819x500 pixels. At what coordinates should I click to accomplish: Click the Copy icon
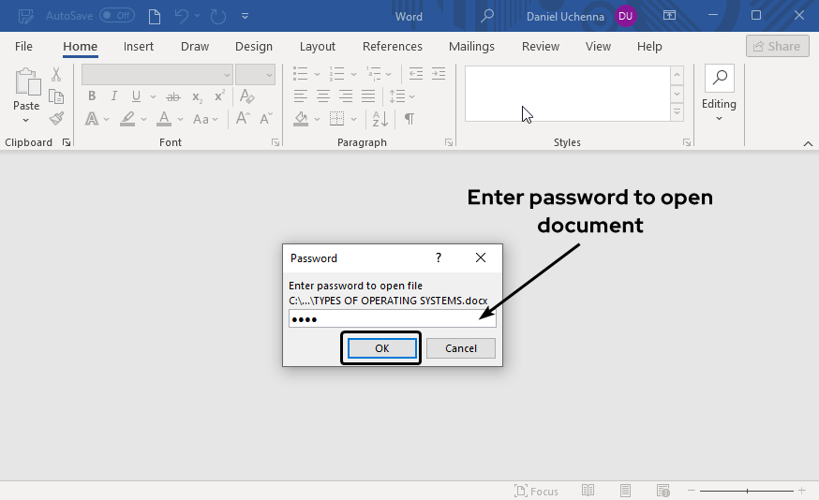click(56, 96)
